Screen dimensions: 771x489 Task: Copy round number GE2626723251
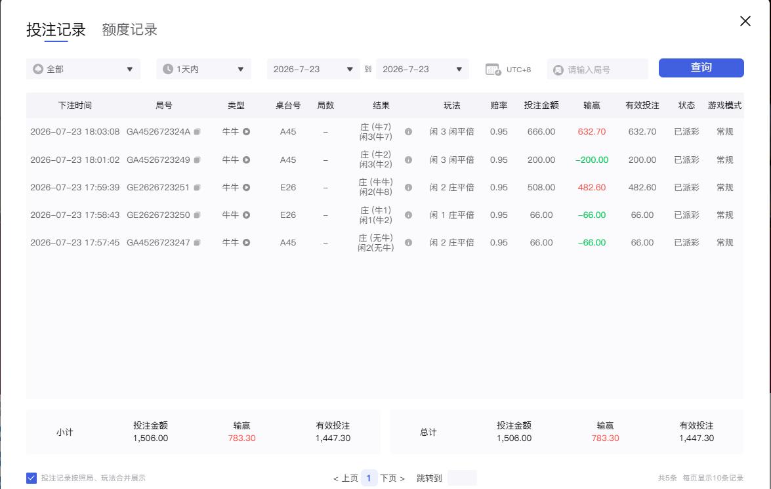pyautogui.click(x=197, y=188)
